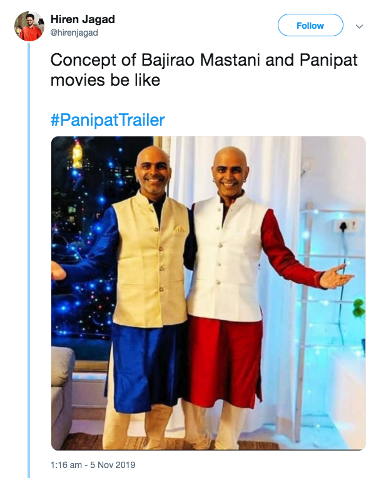Click the words "movies be like"

click(105, 81)
